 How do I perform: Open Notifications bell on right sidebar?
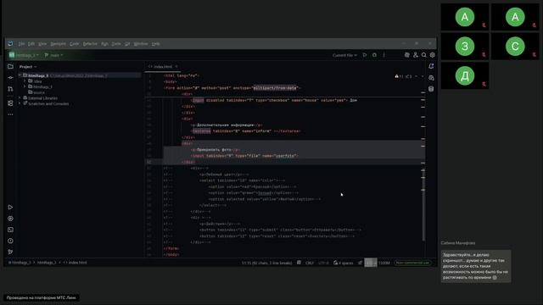coord(431,66)
